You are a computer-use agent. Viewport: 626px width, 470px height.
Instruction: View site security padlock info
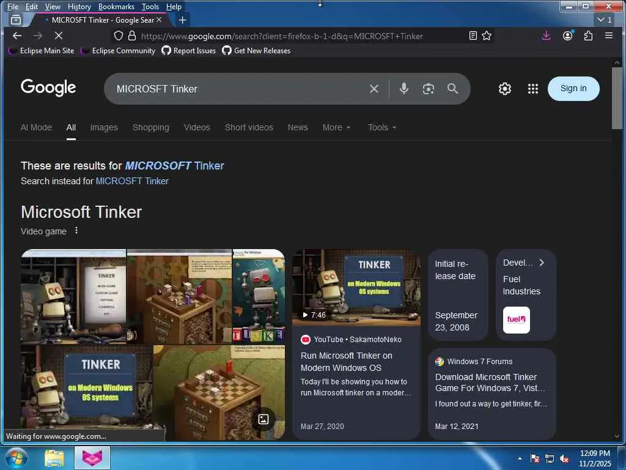click(132, 36)
